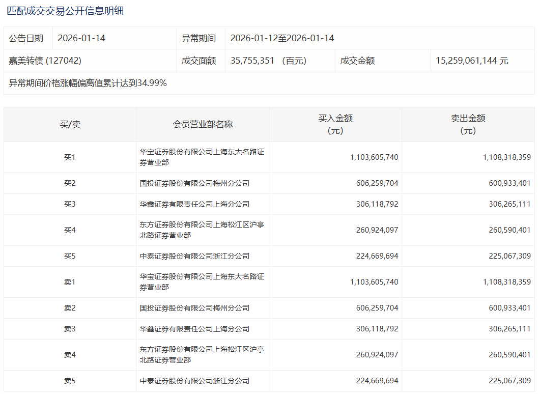Open 华鑫证券上海分公司 in the 买3 row
This screenshot has width=539, height=394.
(x=194, y=204)
